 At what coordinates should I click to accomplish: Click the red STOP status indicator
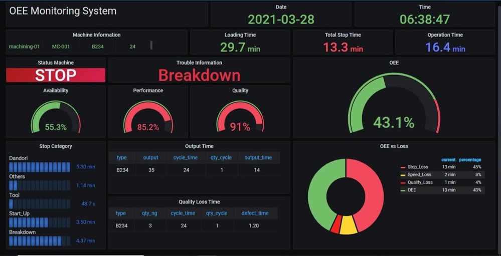[56, 75]
